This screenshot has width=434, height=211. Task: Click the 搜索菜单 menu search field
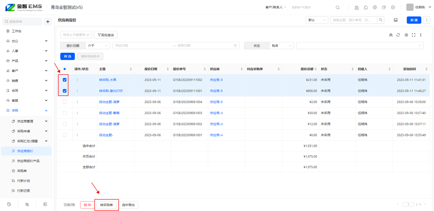coord(22,22)
